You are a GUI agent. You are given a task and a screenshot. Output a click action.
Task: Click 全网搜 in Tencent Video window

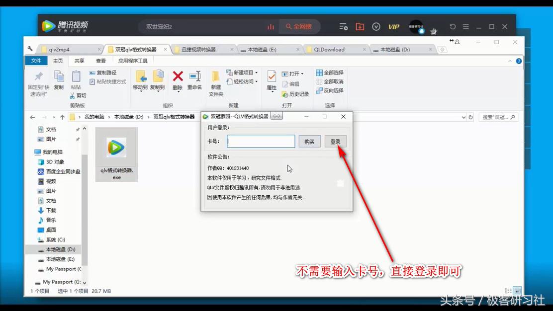point(299,27)
